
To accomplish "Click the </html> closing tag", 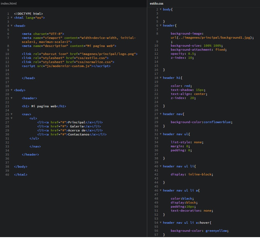I will [21, 175].
